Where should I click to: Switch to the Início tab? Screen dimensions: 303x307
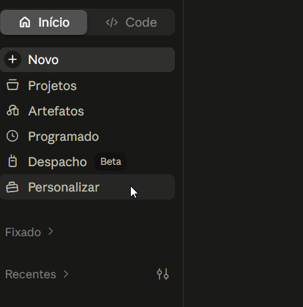click(44, 23)
